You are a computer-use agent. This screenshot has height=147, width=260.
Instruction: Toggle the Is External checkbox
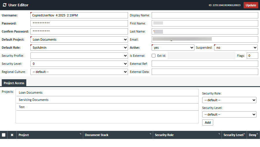click(x=154, y=56)
